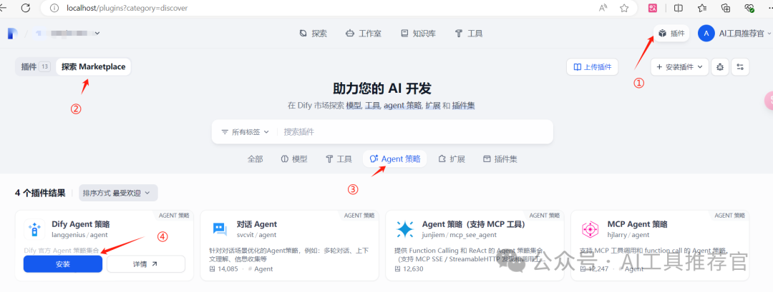Select the 全部 category tab

coord(255,158)
